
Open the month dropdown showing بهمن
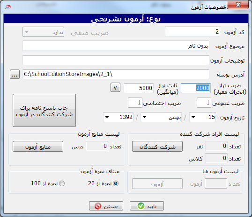click(144, 117)
